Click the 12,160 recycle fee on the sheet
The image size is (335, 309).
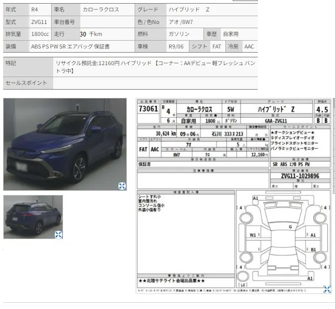[x=258, y=154]
